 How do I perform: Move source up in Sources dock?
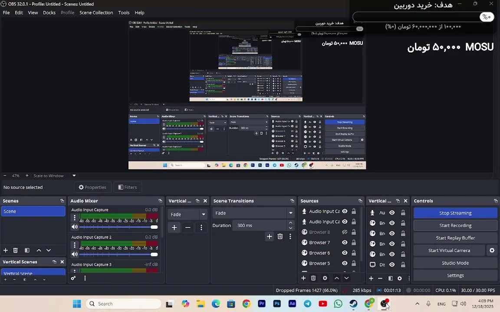(x=337, y=278)
